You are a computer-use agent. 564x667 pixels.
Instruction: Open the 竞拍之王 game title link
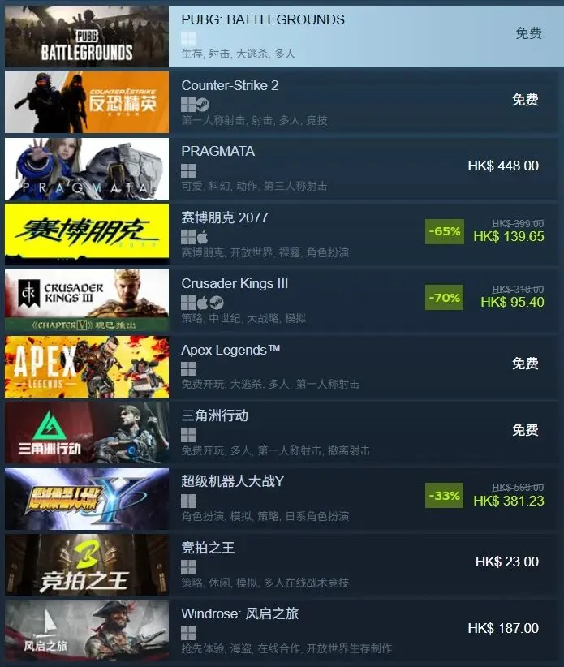coord(208,548)
